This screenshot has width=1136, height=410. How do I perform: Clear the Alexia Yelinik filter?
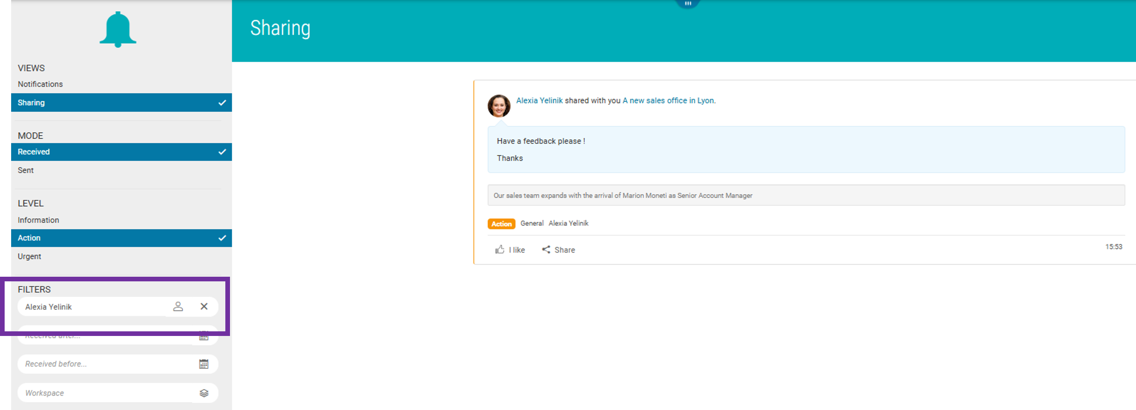(x=204, y=306)
